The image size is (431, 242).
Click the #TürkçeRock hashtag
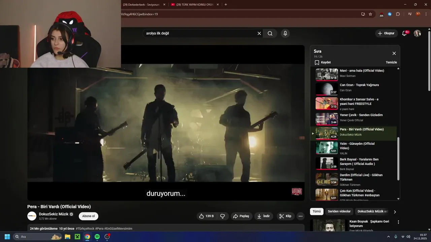tap(85, 229)
